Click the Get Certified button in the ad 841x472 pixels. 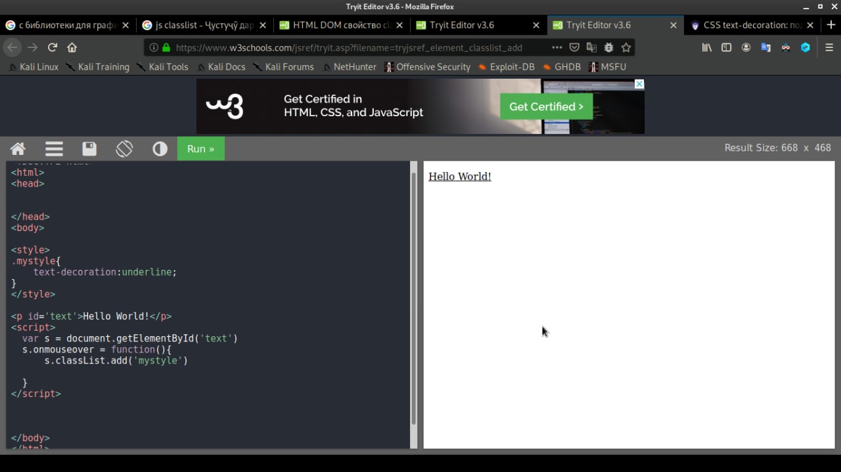pos(546,106)
